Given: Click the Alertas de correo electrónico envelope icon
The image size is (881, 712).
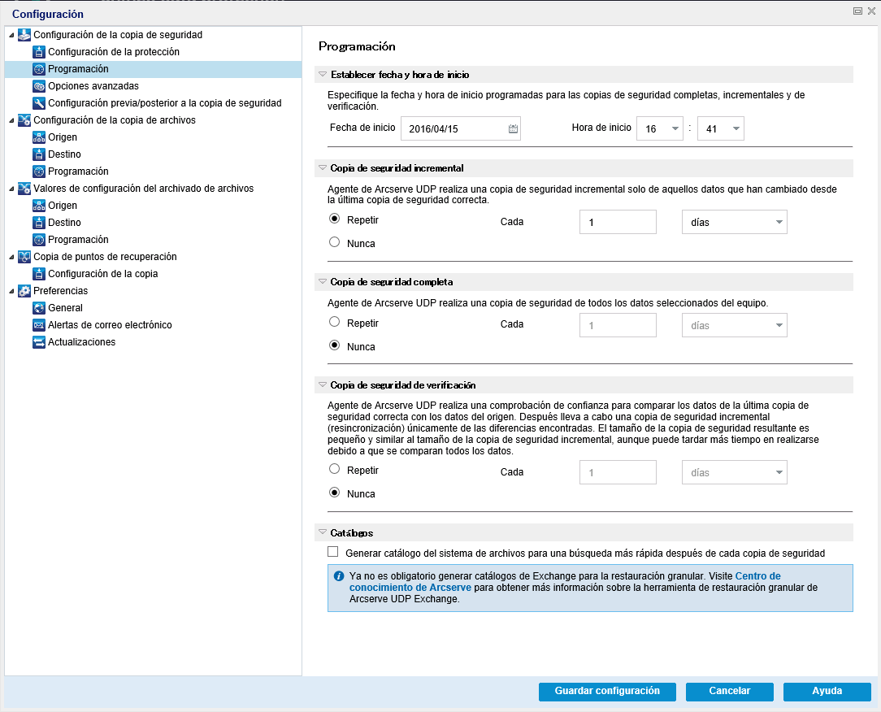Looking at the screenshot, I should (x=39, y=325).
